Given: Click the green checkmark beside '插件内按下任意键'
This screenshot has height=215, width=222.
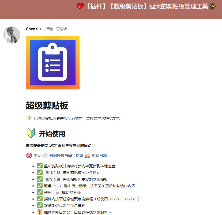Looking at the screenshot, I should tap(40, 199).
